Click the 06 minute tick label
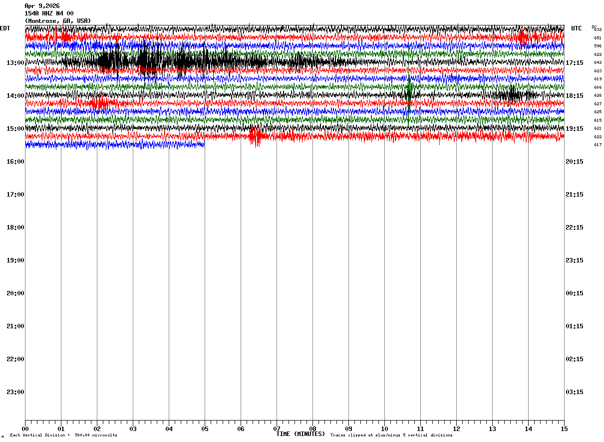Screen dimensions: 604x442 pyautogui.click(x=241, y=429)
